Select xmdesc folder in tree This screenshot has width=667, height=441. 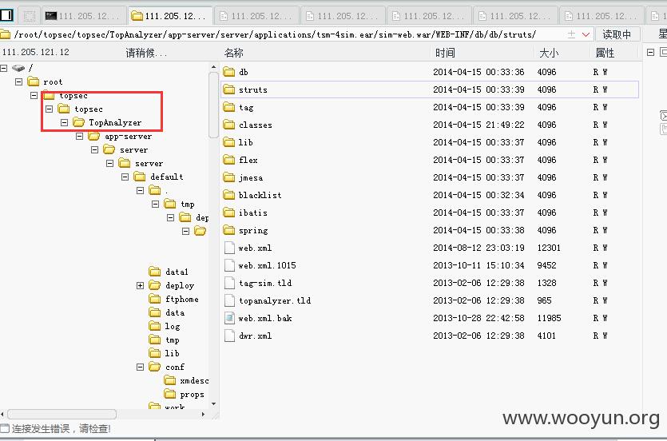[186, 380]
